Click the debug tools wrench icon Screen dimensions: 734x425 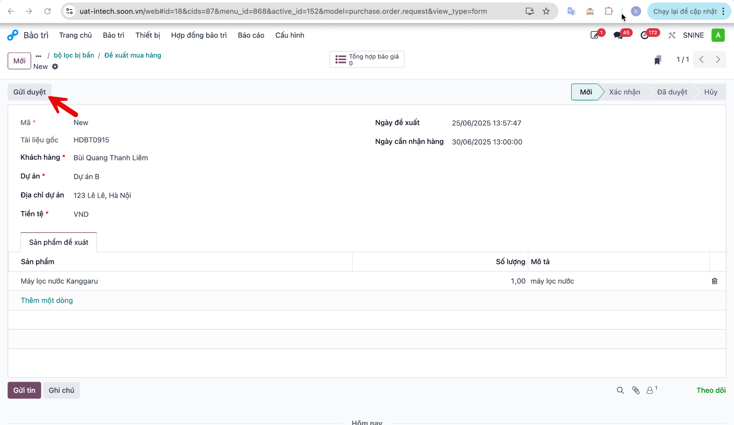click(x=672, y=35)
